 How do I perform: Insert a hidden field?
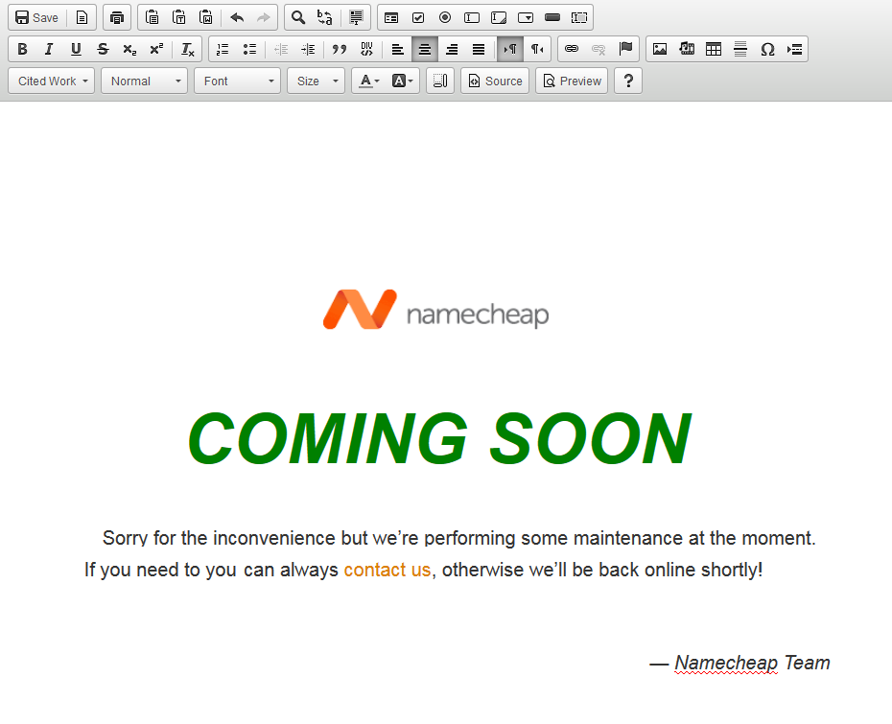pyautogui.click(x=579, y=17)
